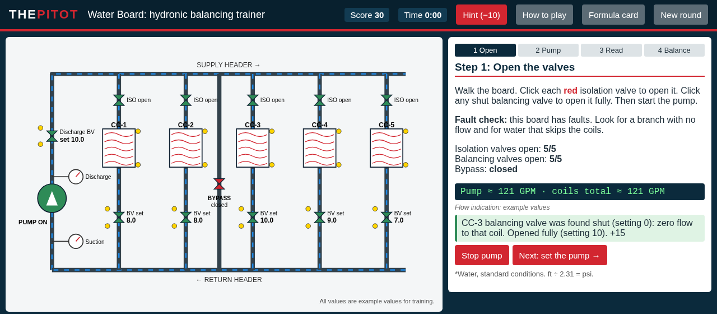Click the 'Water Board: hydronic balancing trainer' title

[x=176, y=15]
